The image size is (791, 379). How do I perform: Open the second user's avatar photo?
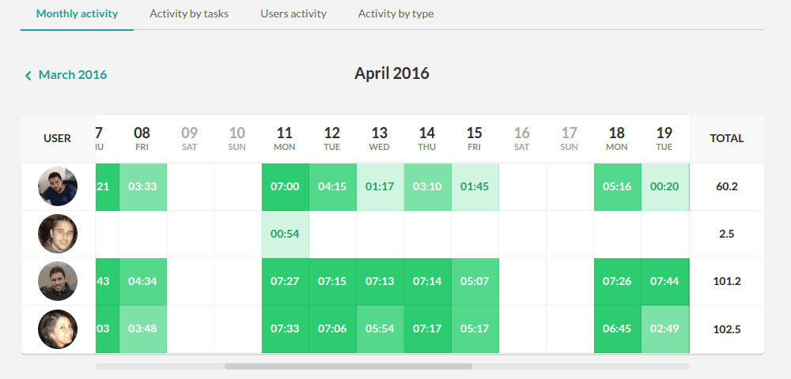(58, 235)
